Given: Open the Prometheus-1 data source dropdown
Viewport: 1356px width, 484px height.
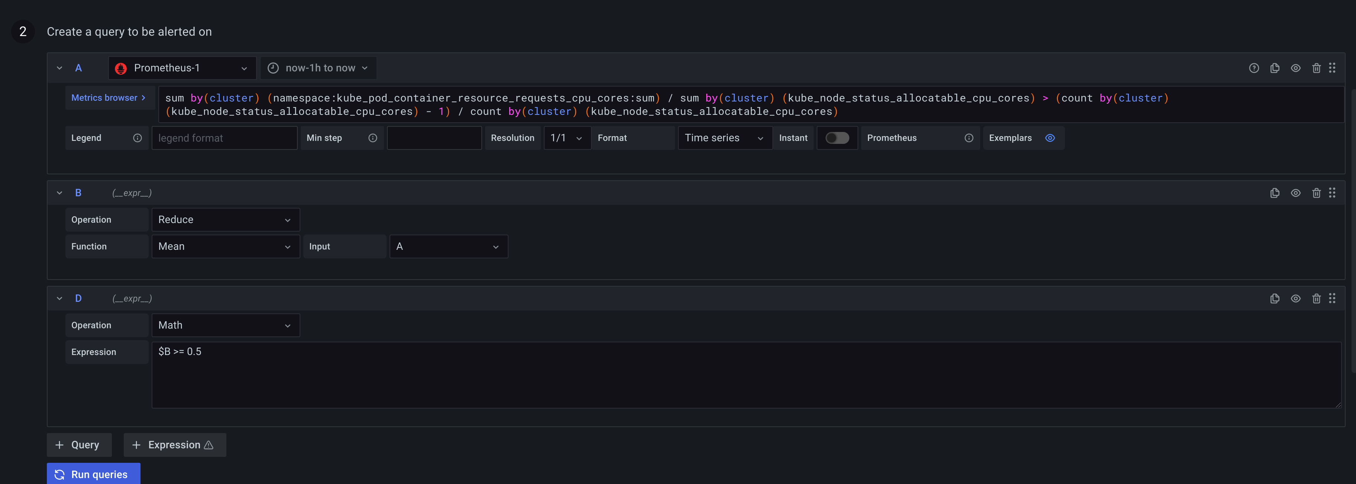Looking at the screenshot, I should tap(182, 68).
